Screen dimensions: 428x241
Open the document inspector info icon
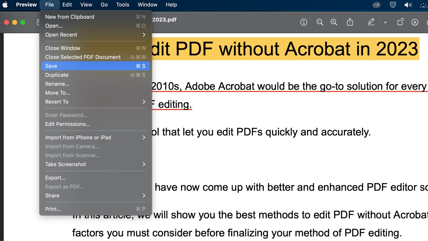pos(304,22)
